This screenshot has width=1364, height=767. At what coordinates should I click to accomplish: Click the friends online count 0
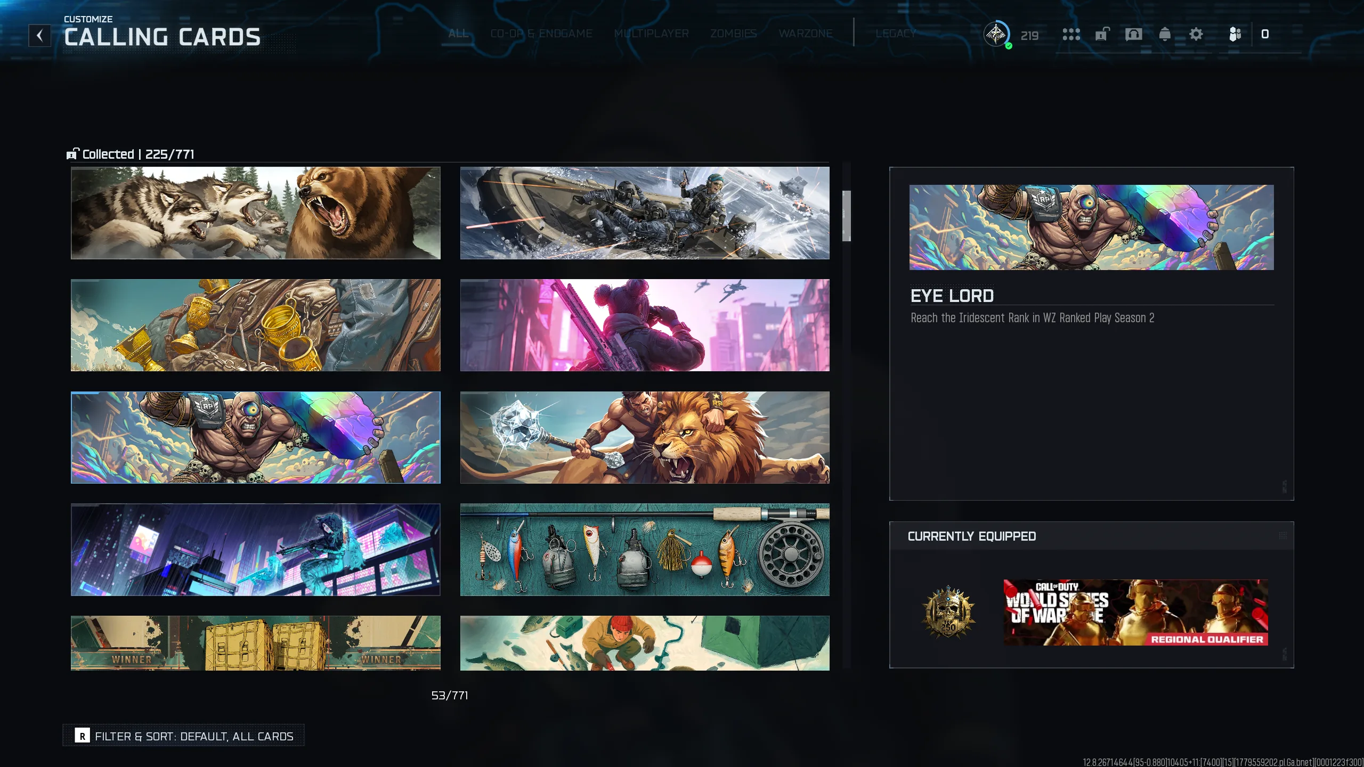point(1265,35)
